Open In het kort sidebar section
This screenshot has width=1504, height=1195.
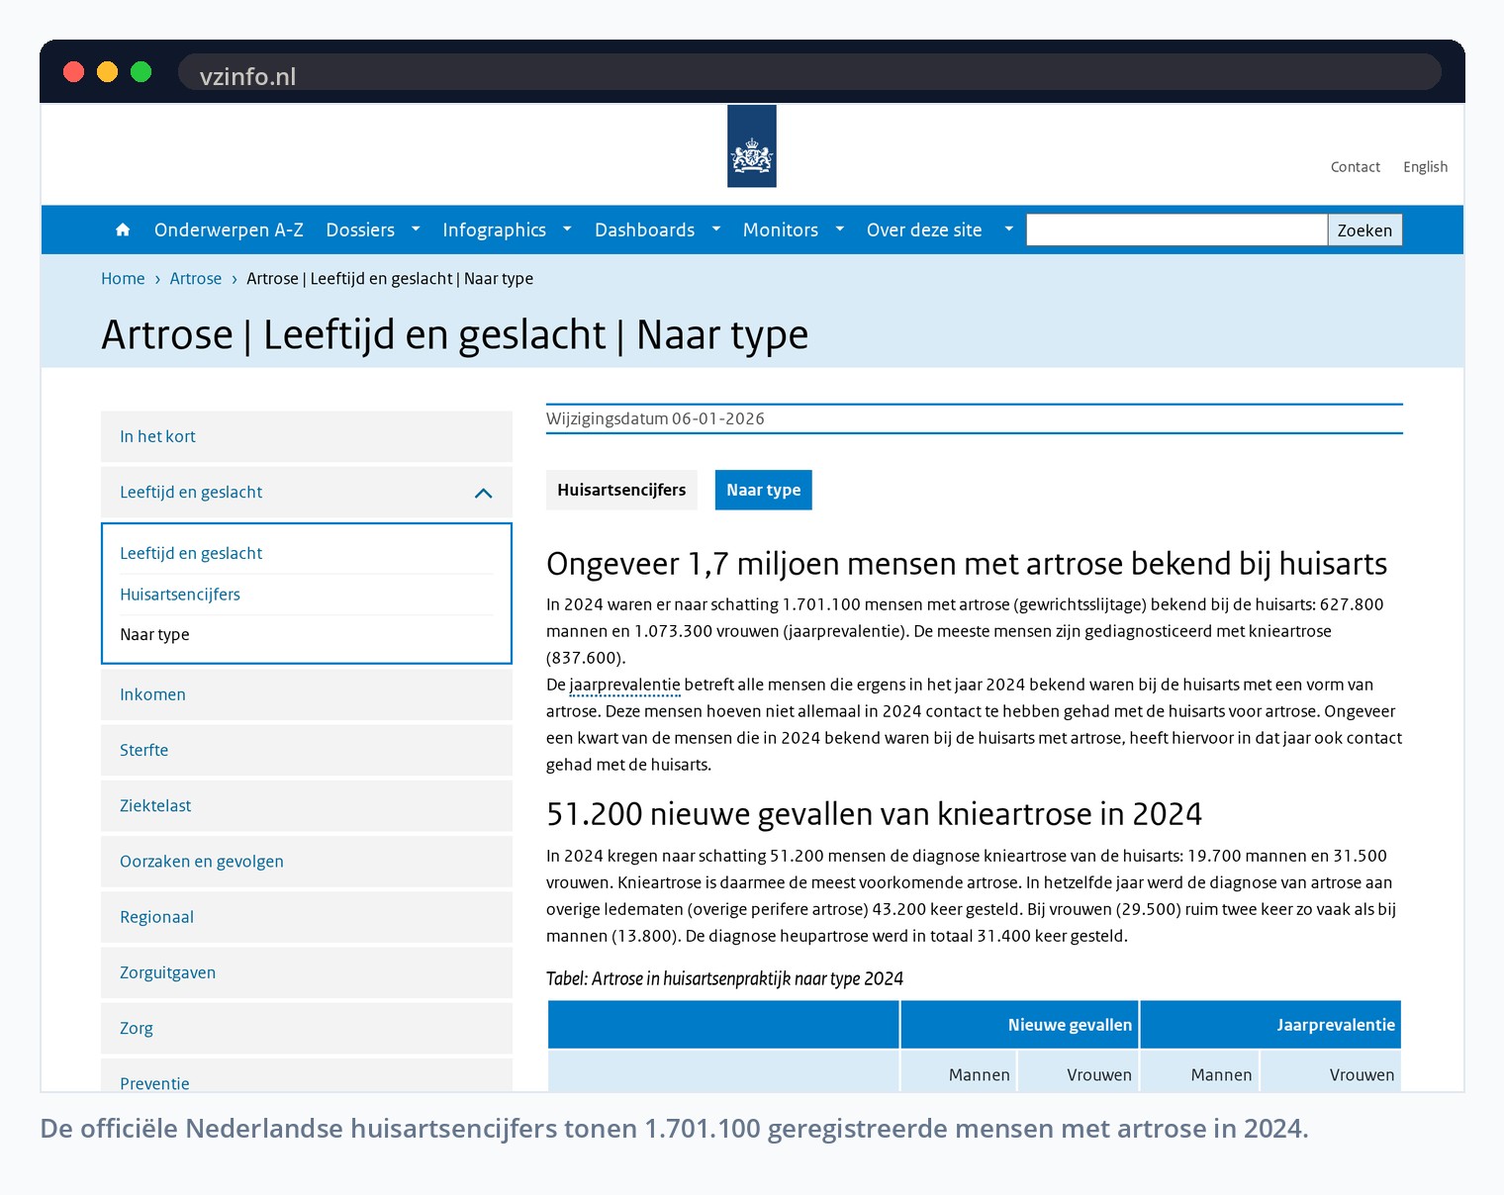307,436
